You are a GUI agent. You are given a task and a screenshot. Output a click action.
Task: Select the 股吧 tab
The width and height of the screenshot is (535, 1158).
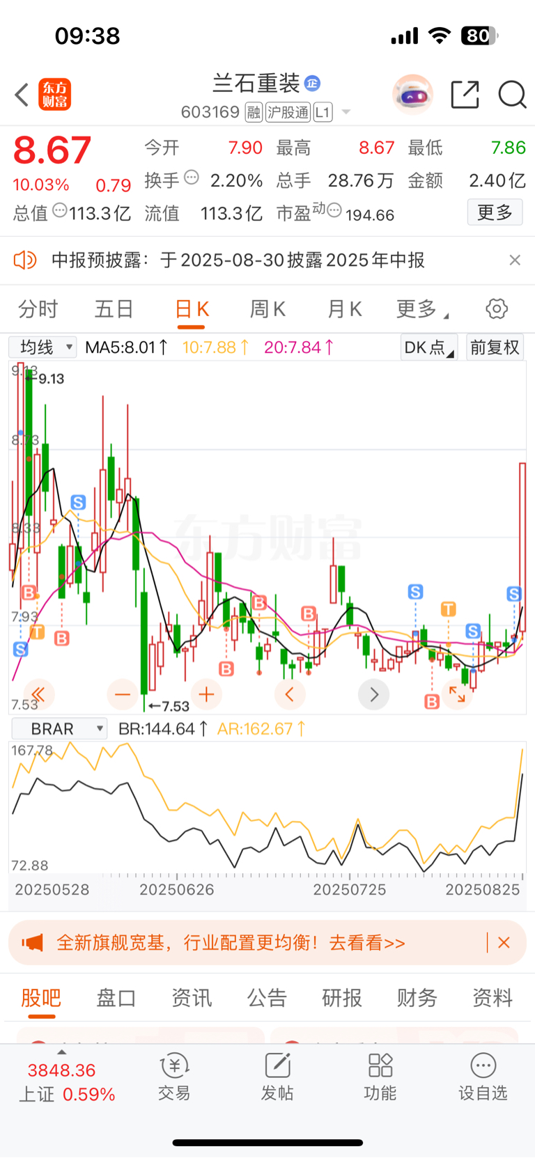(x=41, y=998)
